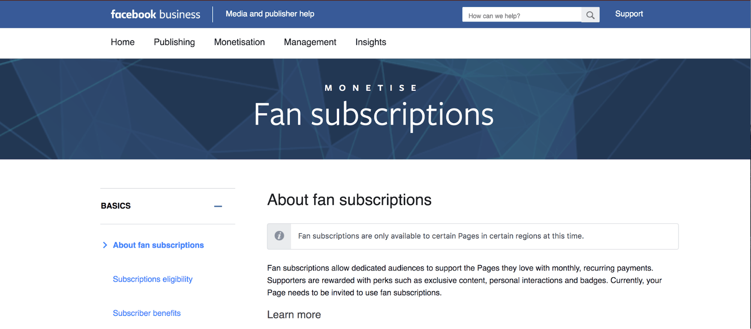Viewport: 751px width, 329px height.
Task: View Subscriber benefits
Action: (x=147, y=313)
